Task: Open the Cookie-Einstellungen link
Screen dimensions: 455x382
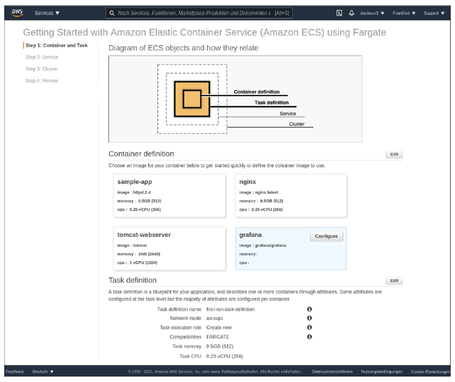Action: click(x=430, y=371)
